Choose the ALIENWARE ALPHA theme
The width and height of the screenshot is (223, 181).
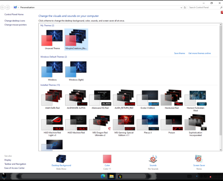76,99
